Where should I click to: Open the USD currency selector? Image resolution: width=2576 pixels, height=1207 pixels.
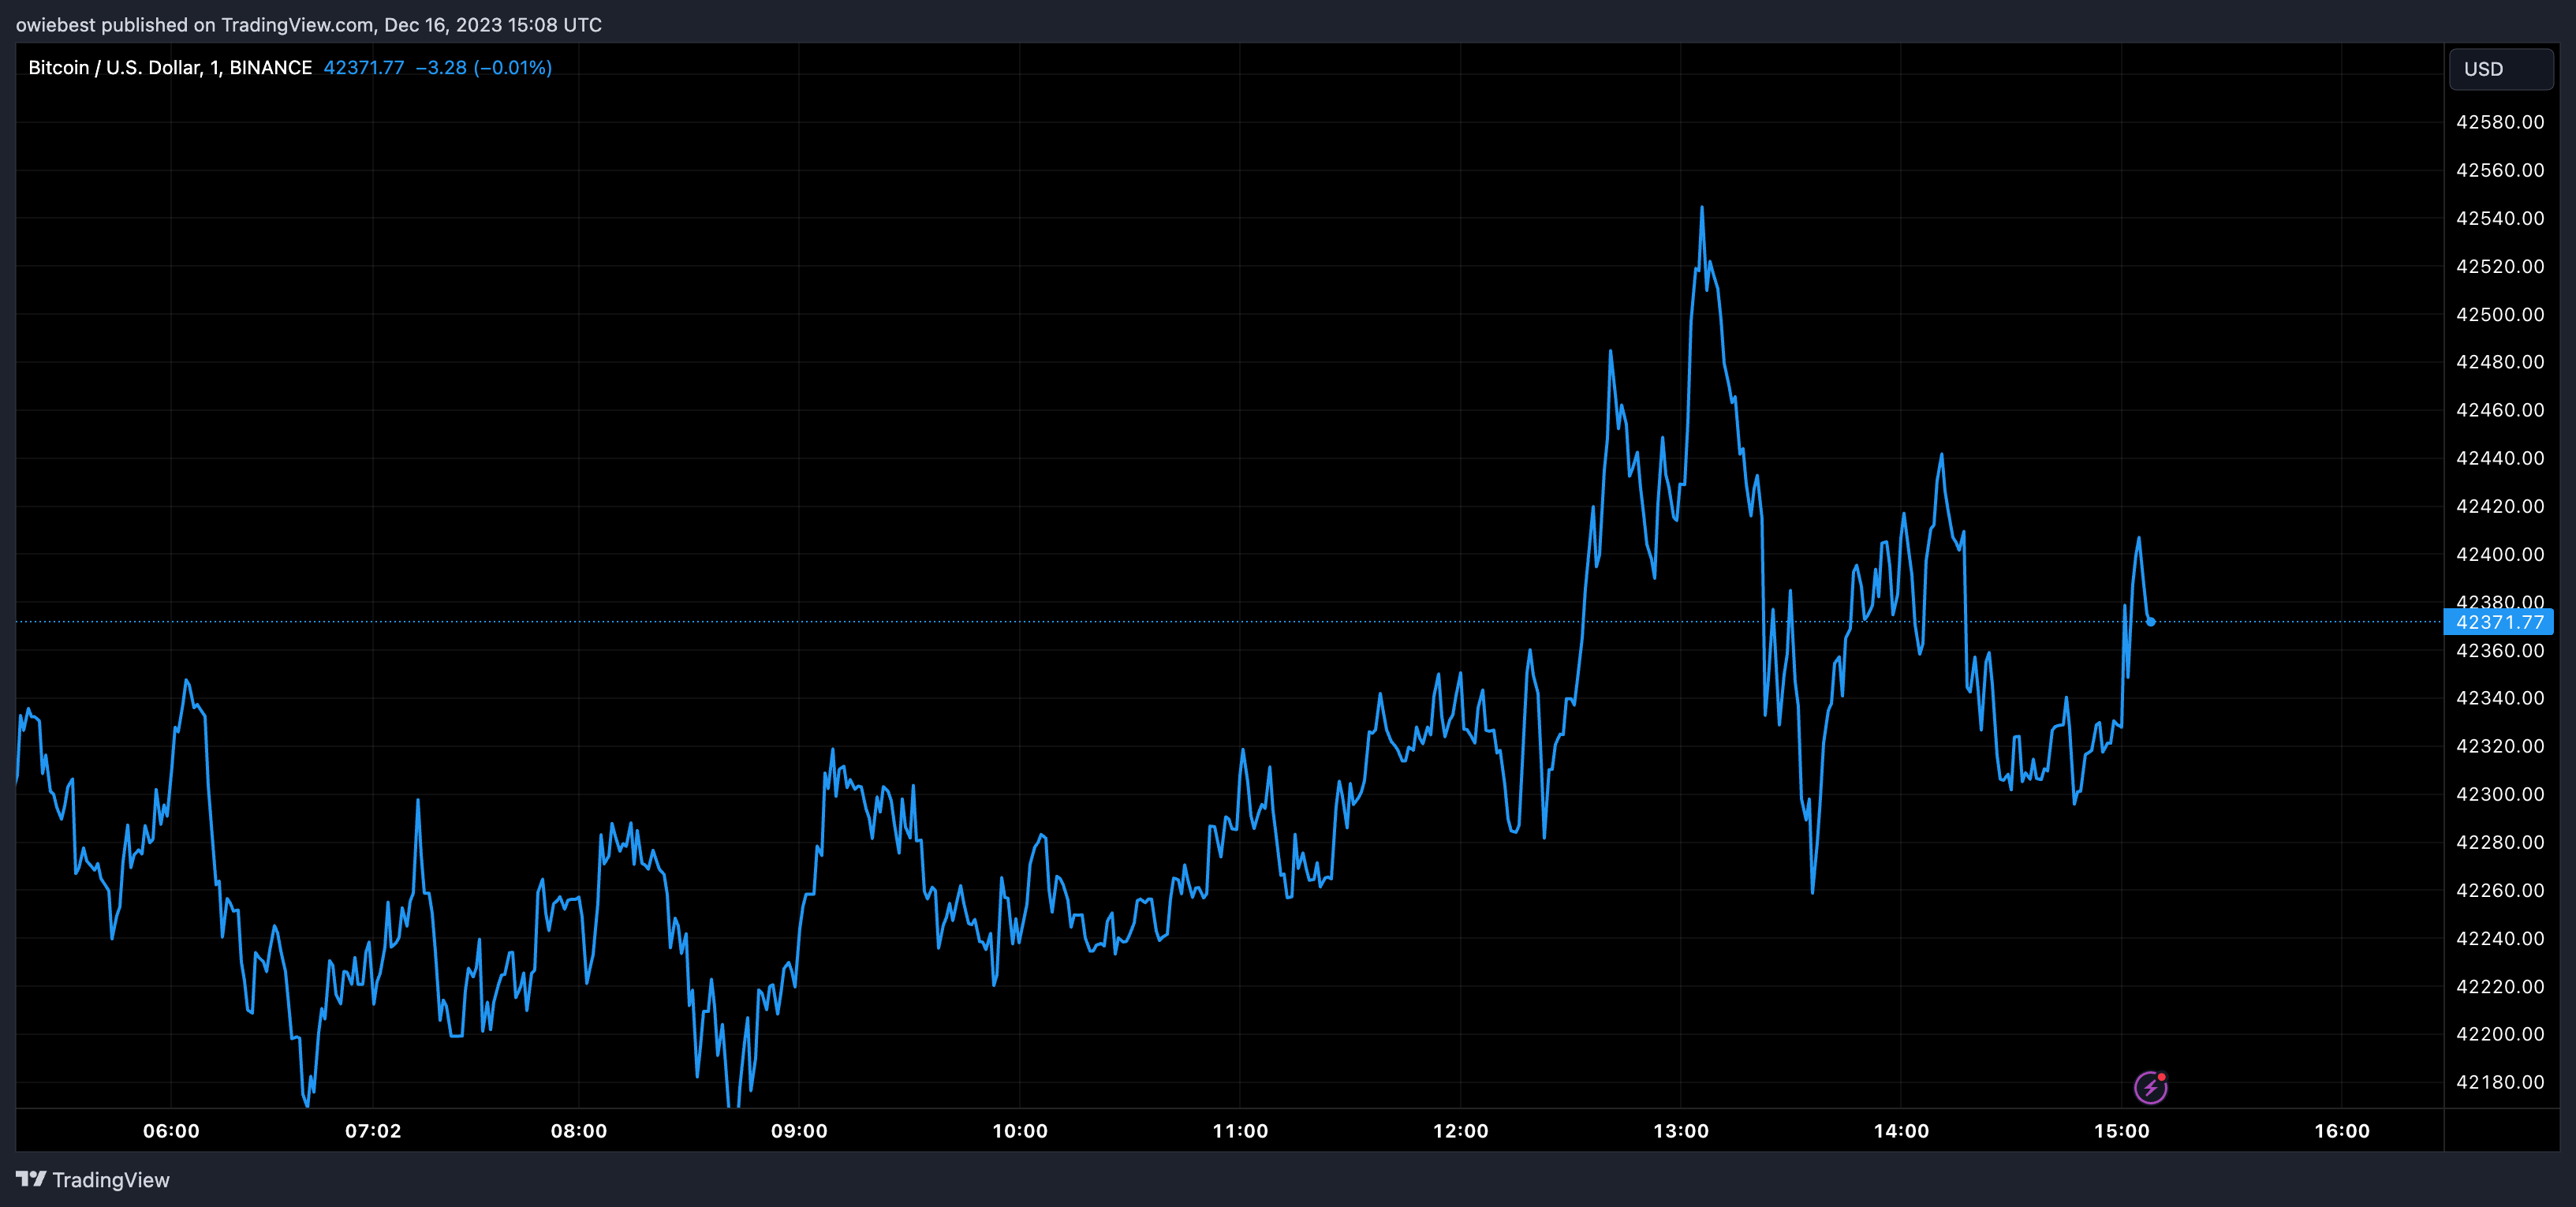point(2500,69)
